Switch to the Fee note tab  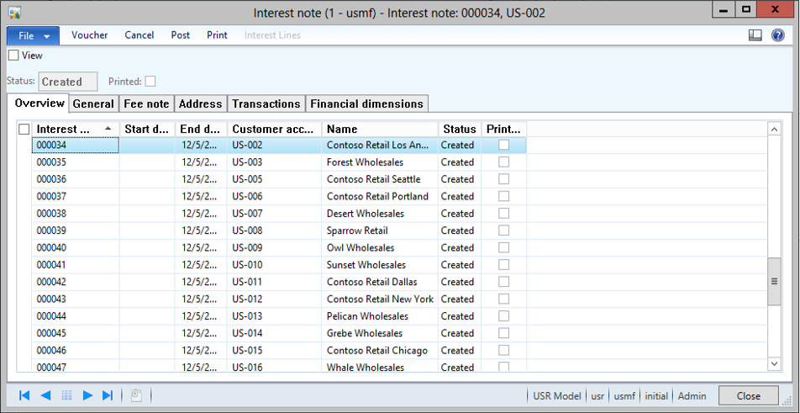pos(147,103)
